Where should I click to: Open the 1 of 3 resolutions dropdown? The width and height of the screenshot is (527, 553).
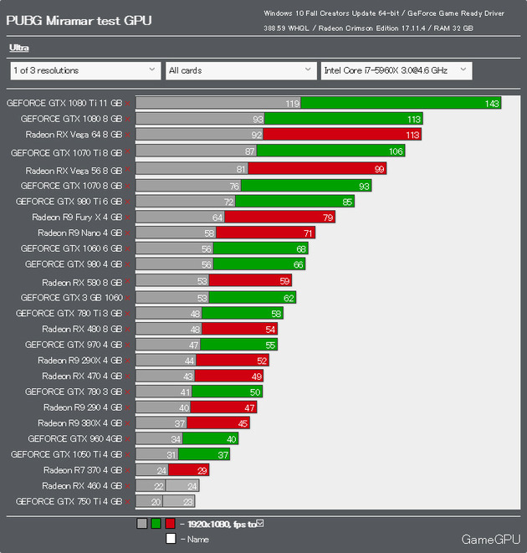[85, 70]
